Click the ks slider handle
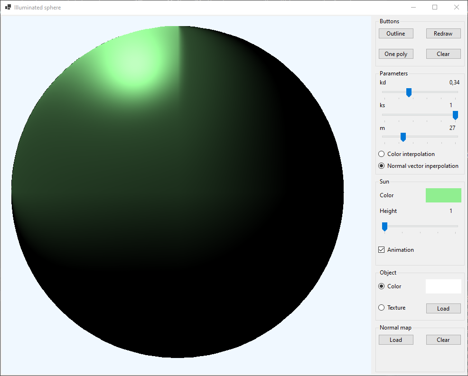This screenshot has width=468, height=376. pos(455,115)
